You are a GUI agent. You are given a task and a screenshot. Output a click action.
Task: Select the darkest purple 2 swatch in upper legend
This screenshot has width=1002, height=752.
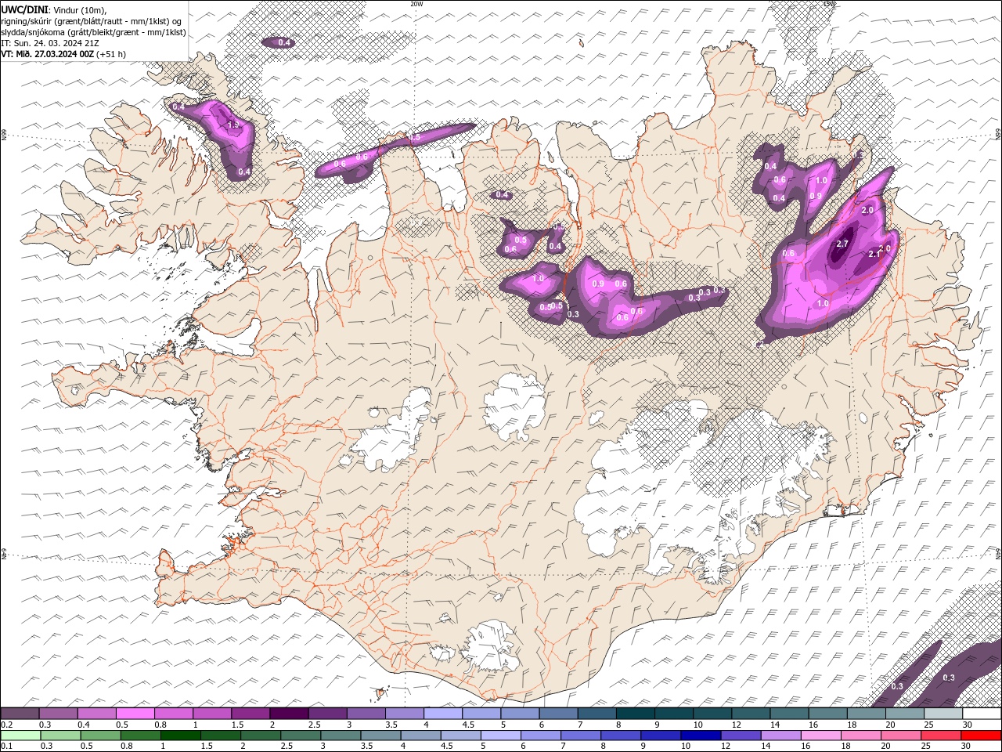[289, 714]
